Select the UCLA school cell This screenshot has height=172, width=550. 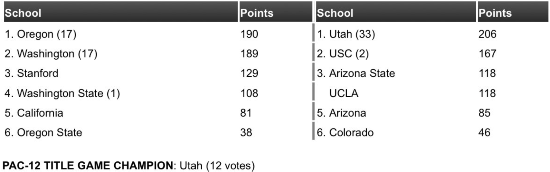pos(344,93)
